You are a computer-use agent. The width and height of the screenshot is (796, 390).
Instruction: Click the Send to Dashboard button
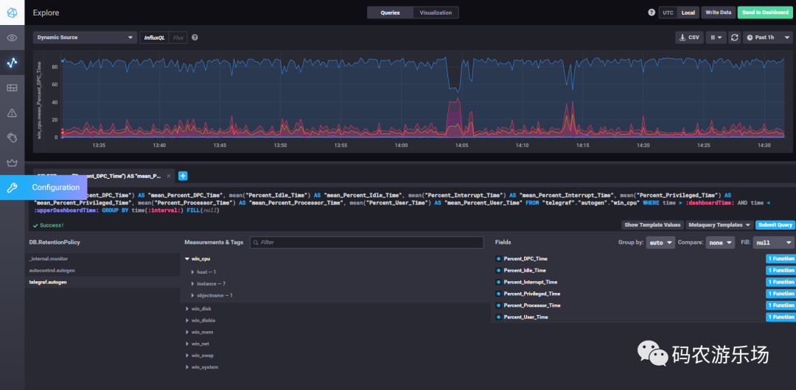point(764,13)
